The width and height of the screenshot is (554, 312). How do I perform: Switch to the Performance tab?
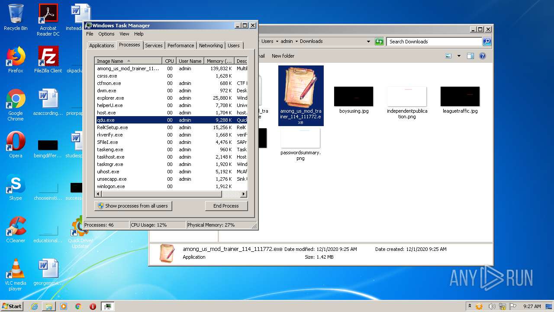[180, 45]
